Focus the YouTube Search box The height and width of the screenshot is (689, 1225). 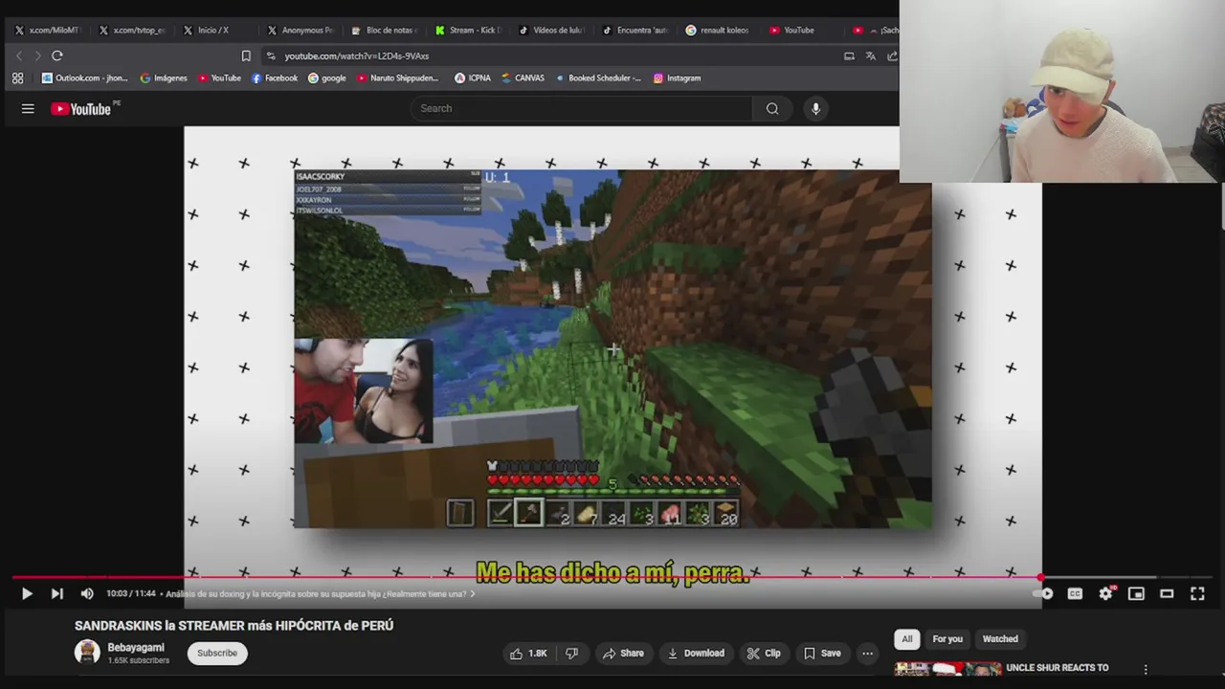[584, 108]
